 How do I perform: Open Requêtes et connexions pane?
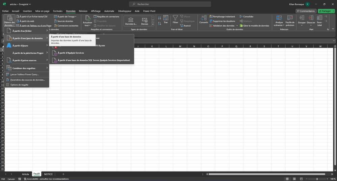(x=106, y=17)
